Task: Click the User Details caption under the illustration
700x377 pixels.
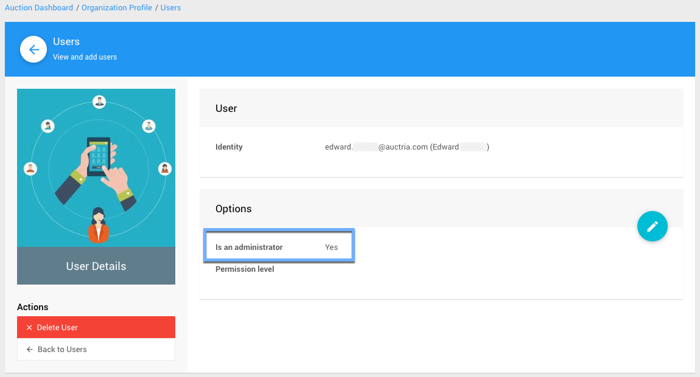Action: pyautogui.click(x=96, y=266)
